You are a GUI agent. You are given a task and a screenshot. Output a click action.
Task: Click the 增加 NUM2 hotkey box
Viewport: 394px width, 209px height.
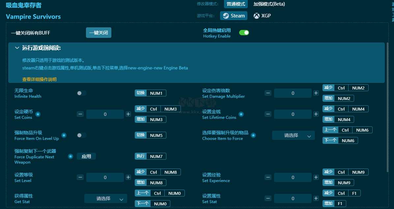pos(338,98)
